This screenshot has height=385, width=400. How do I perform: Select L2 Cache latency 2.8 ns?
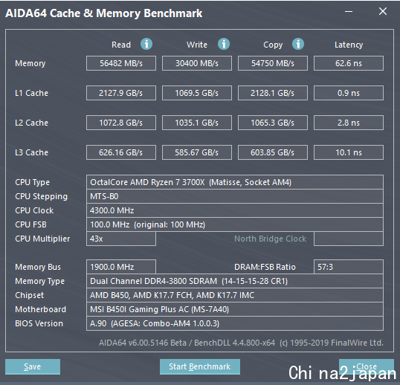(x=349, y=123)
